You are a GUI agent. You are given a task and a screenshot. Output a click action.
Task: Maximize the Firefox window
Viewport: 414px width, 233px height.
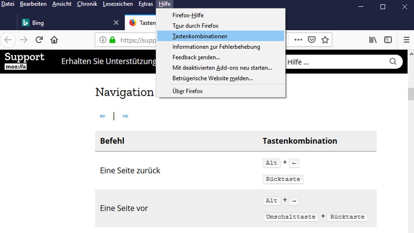[x=383, y=6]
